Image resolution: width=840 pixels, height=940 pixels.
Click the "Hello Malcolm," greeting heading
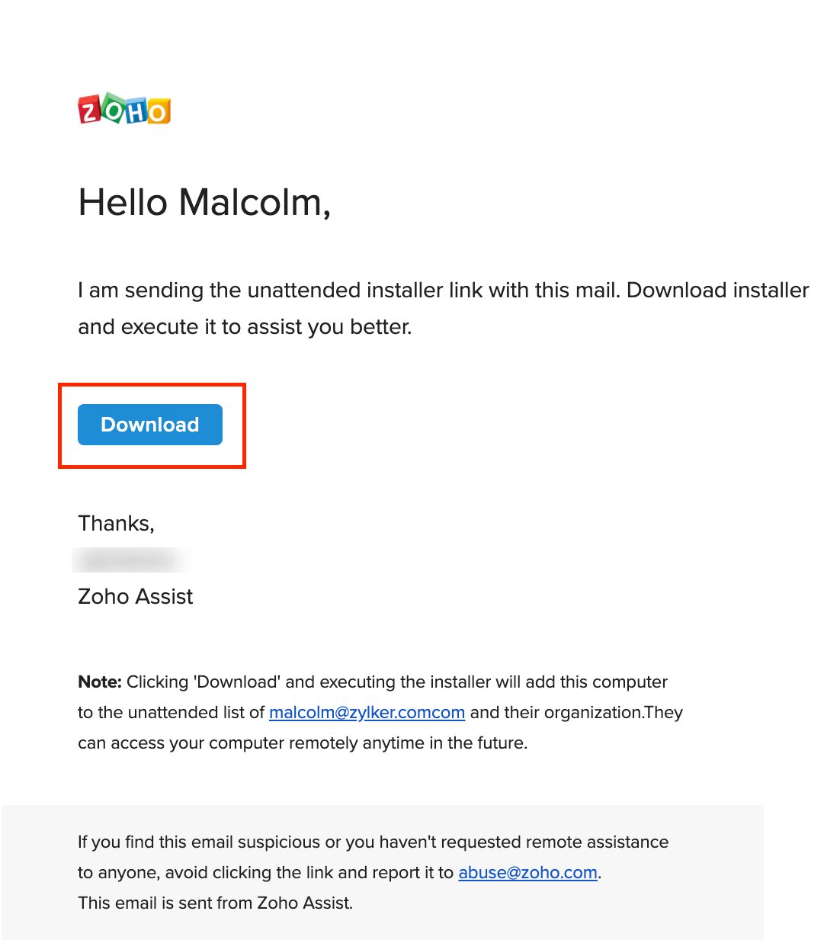(204, 203)
